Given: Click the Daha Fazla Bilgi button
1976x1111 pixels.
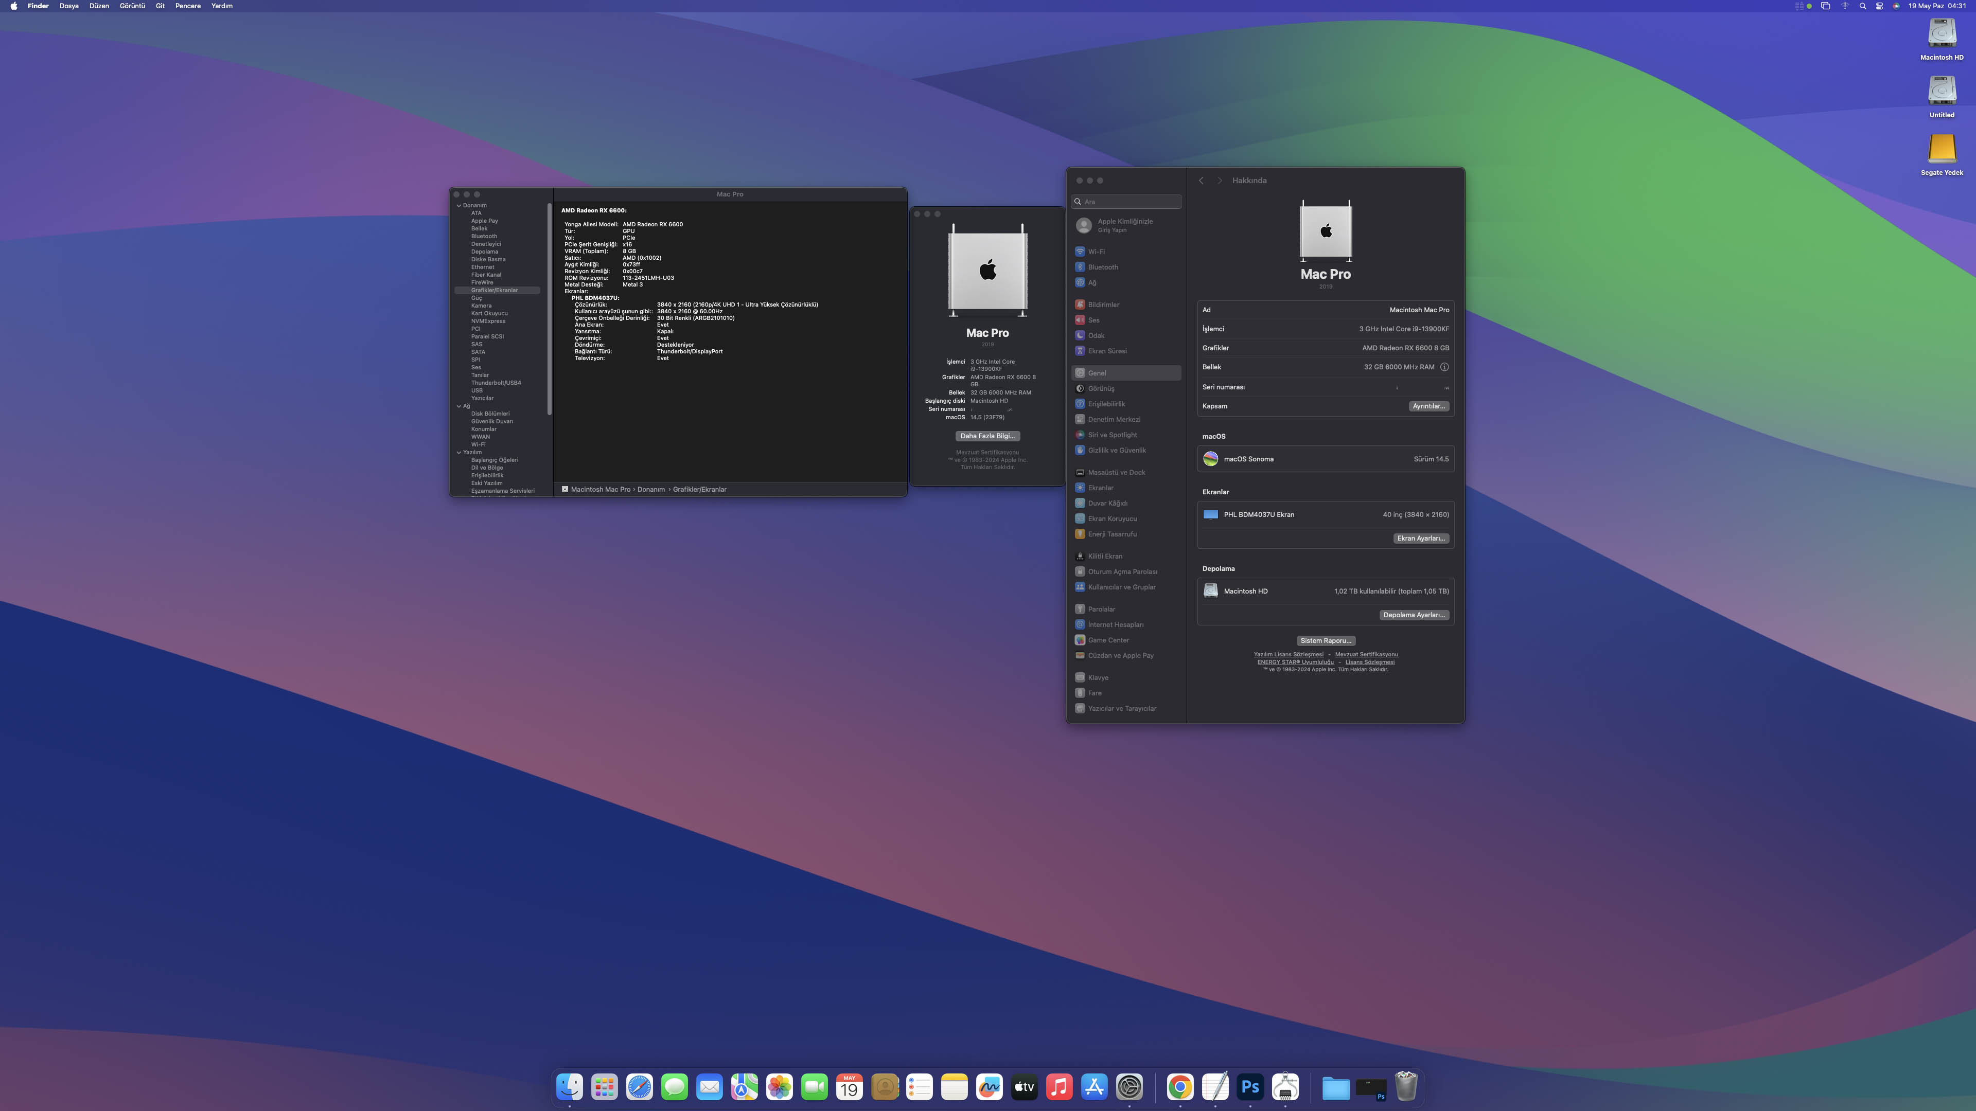Looking at the screenshot, I should point(987,436).
